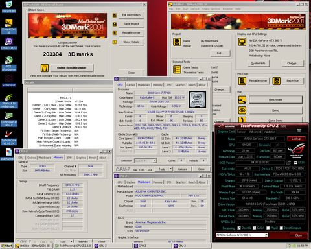This screenshot has width=311, height=249.
Task: Open the Recycle Bin desktop icon
Action: tap(8, 6)
